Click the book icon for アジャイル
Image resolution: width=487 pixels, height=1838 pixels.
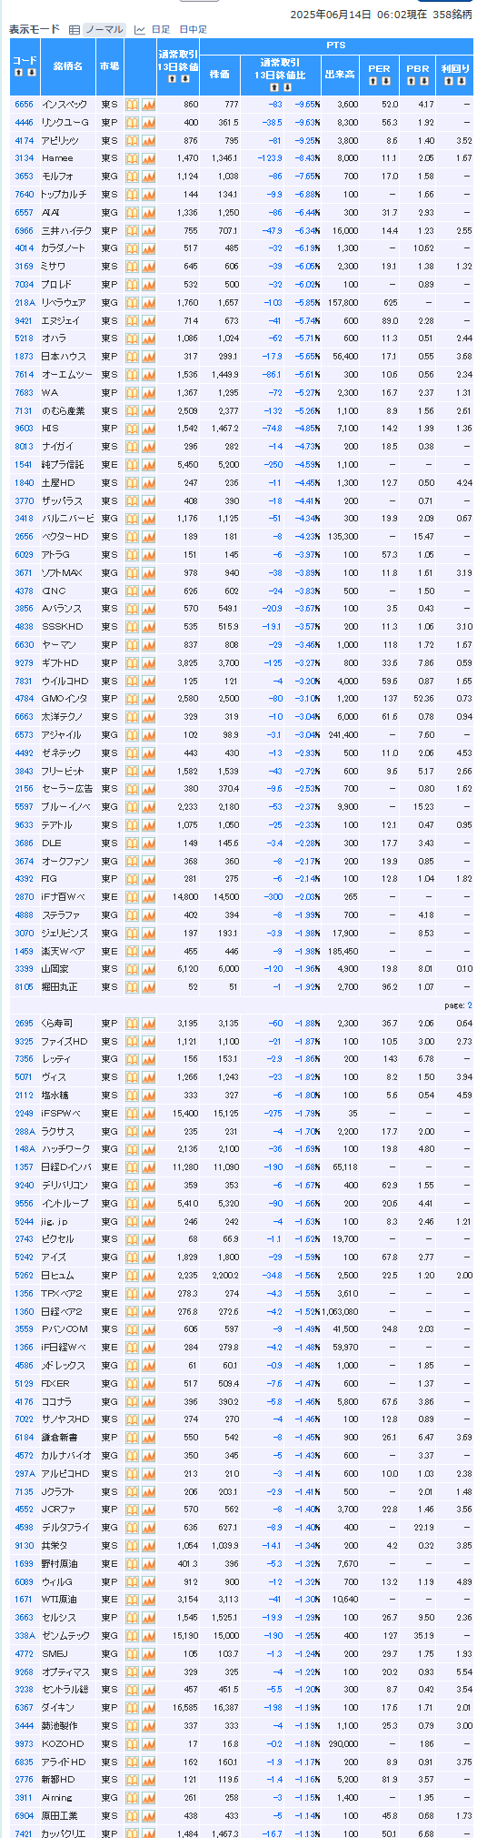tap(132, 735)
